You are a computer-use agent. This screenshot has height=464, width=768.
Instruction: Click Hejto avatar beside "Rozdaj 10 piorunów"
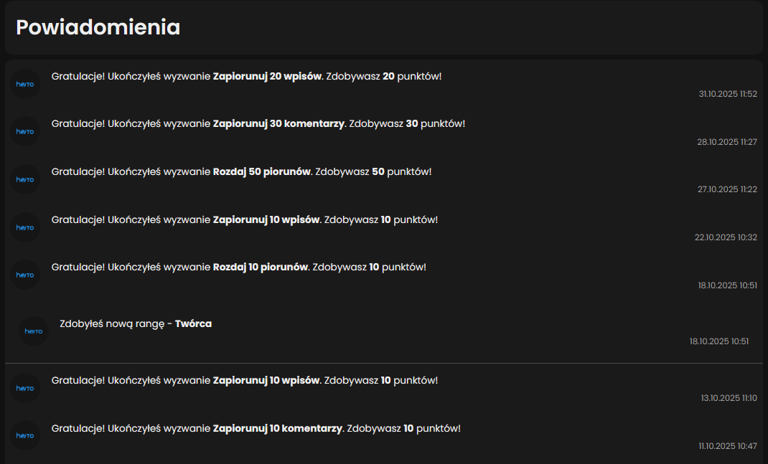click(25, 275)
